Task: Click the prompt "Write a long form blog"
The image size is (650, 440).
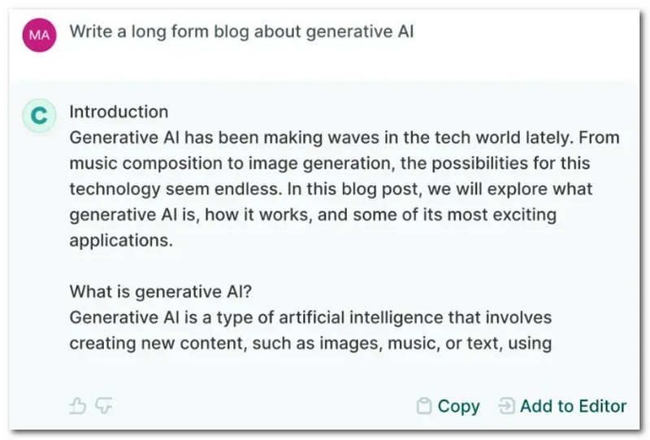Action: tap(241, 32)
